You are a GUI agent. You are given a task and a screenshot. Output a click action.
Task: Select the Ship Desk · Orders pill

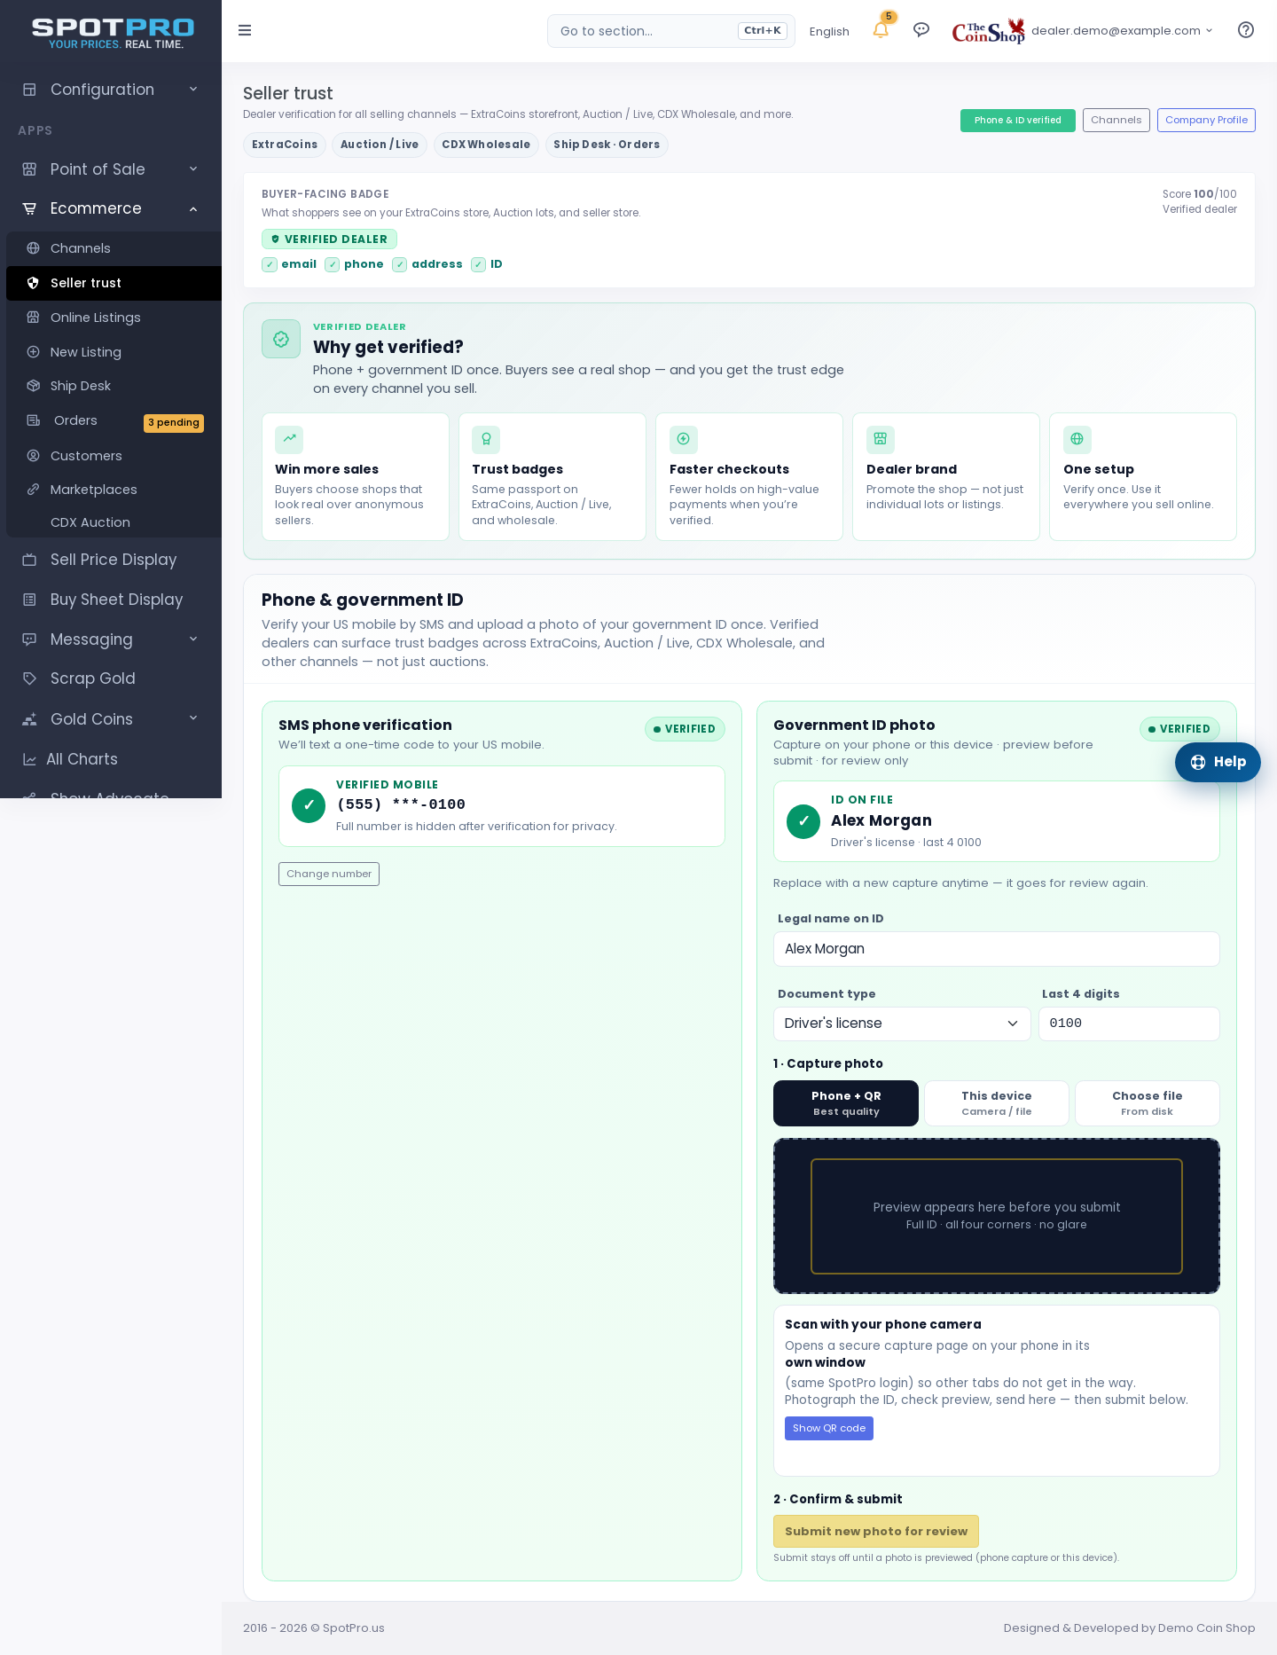pyautogui.click(x=607, y=145)
